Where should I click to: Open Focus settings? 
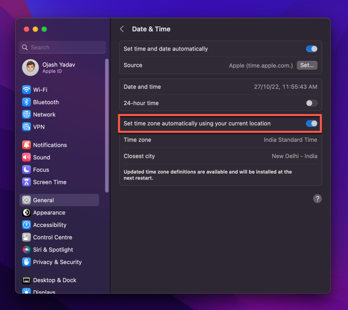click(41, 170)
